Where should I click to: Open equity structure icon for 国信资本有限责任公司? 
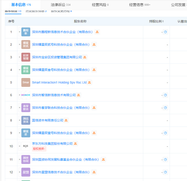pyautogui.click(x=66, y=120)
